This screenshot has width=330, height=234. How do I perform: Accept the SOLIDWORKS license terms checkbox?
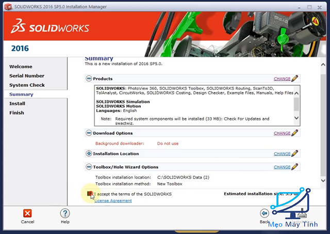[x=90, y=194]
